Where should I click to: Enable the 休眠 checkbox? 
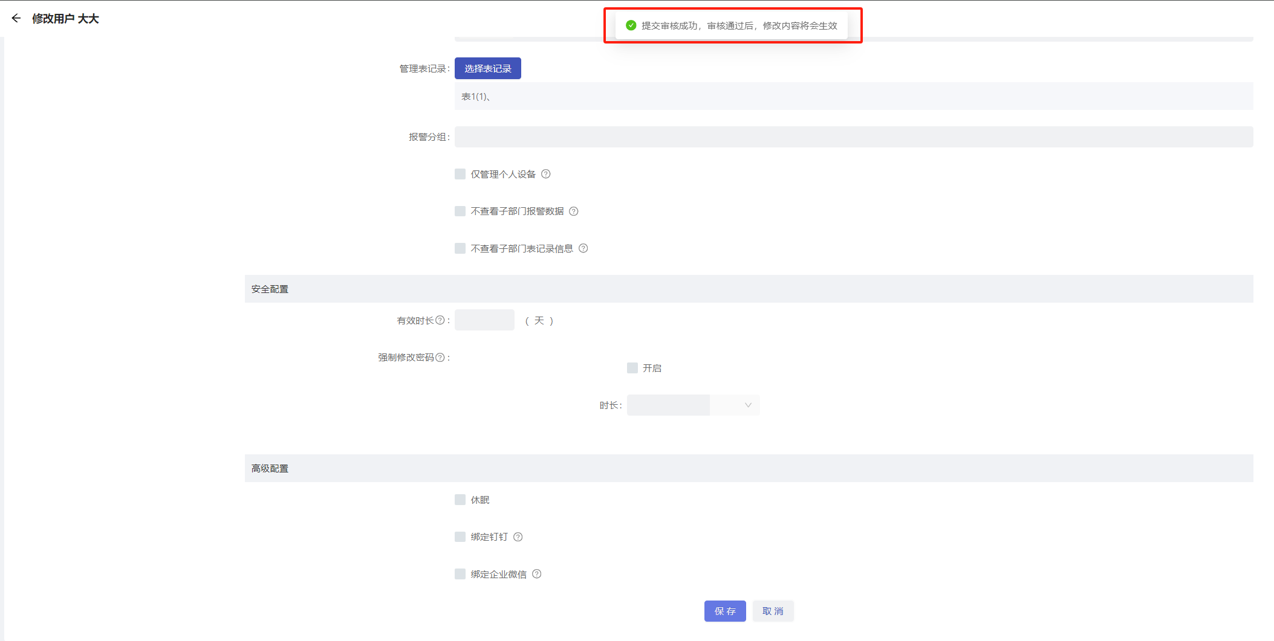point(460,500)
